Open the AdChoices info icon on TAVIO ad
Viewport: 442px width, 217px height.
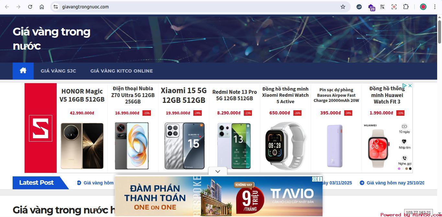point(314,179)
